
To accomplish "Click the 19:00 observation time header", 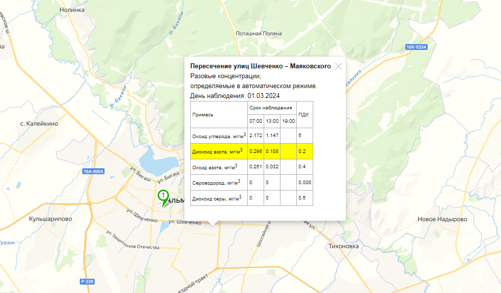I will click(x=288, y=121).
